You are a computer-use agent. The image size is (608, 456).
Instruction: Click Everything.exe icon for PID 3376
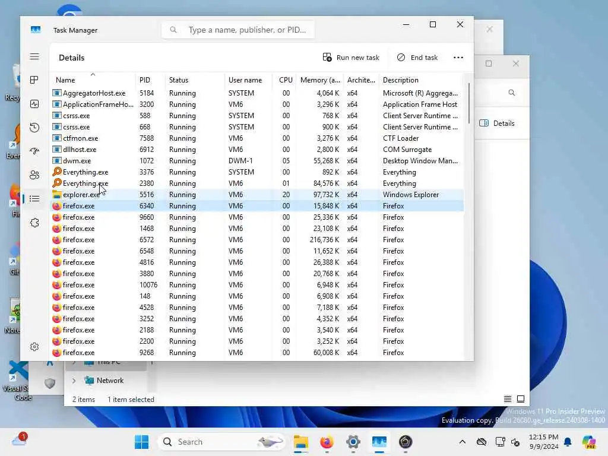(x=57, y=172)
